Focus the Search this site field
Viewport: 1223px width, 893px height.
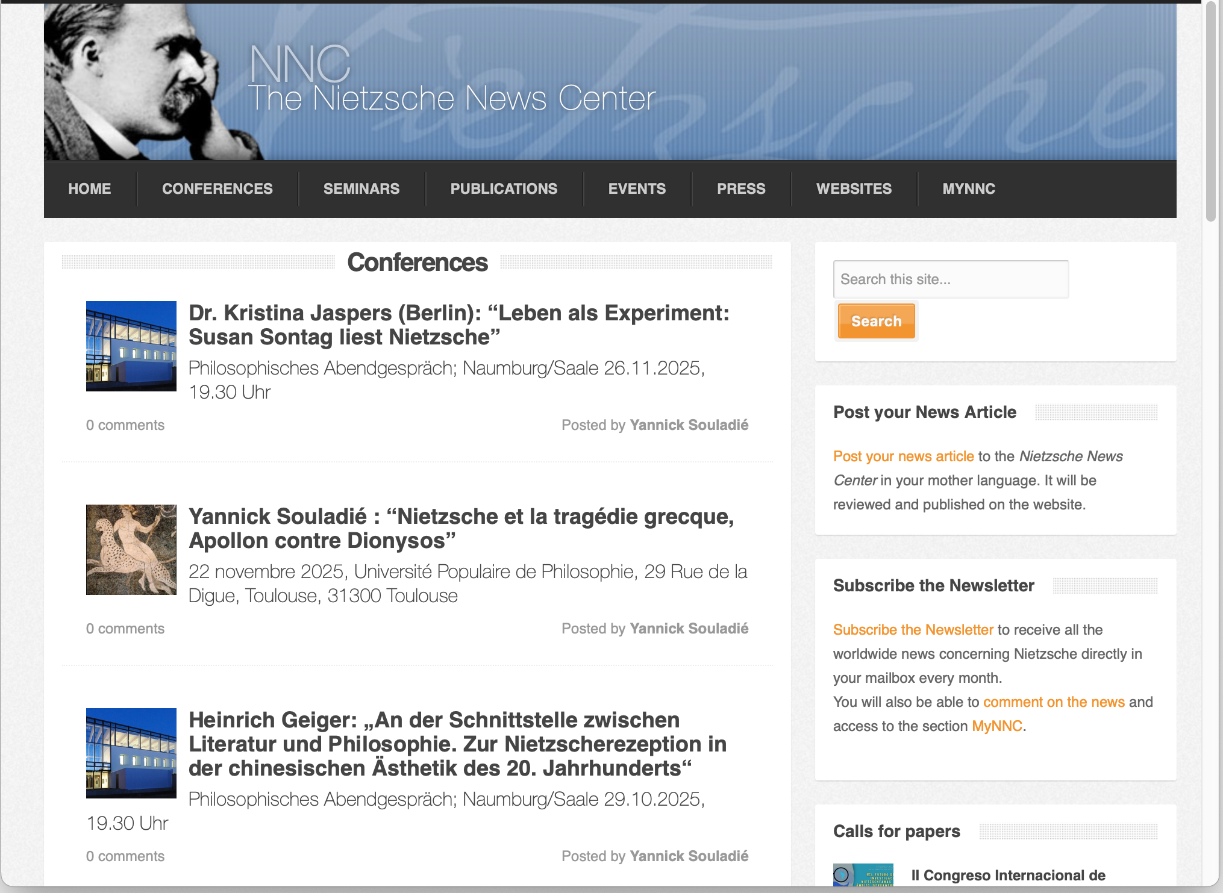coord(951,279)
